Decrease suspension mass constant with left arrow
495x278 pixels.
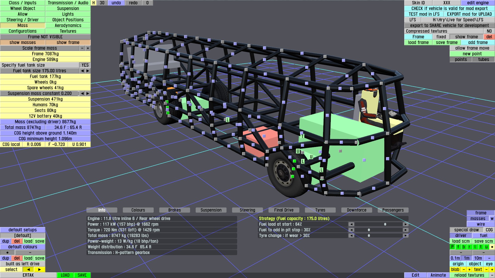pos(82,93)
